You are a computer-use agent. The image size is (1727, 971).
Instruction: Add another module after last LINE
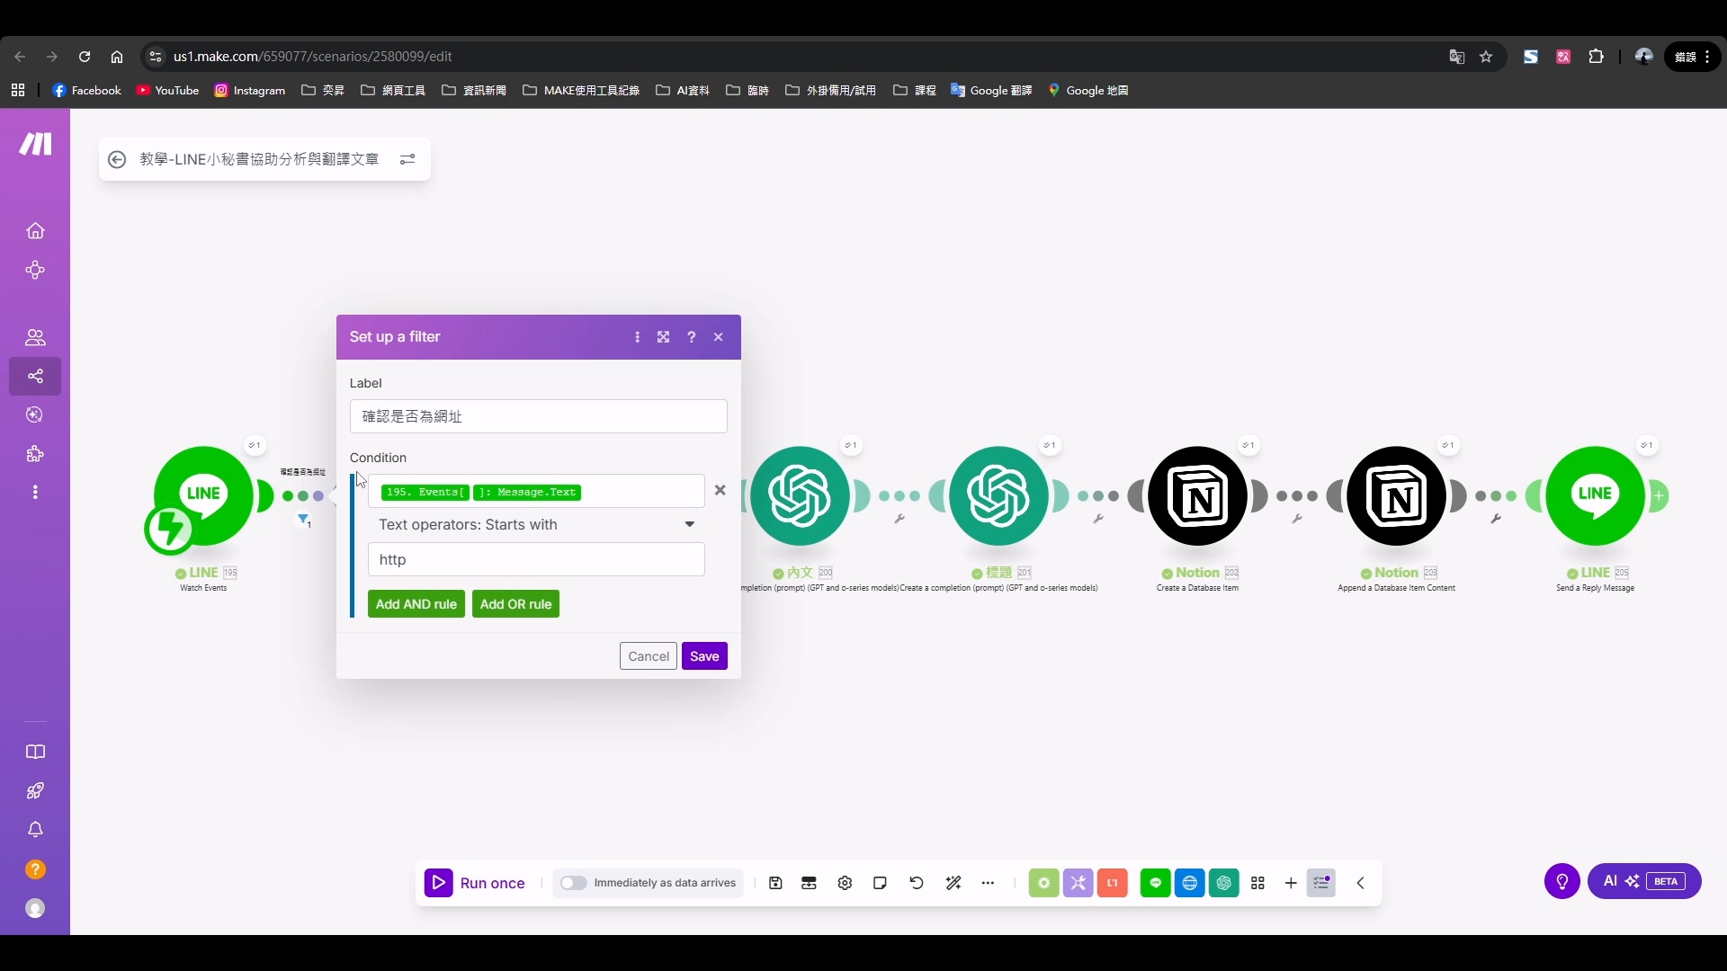point(1660,495)
